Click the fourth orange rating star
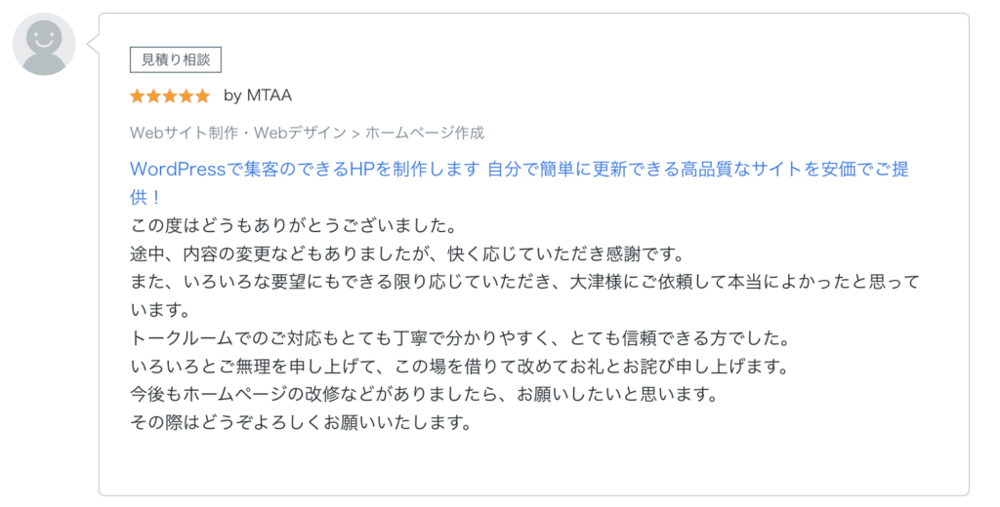Screen dimensions: 1000x507 pyautogui.click(x=186, y=96)
